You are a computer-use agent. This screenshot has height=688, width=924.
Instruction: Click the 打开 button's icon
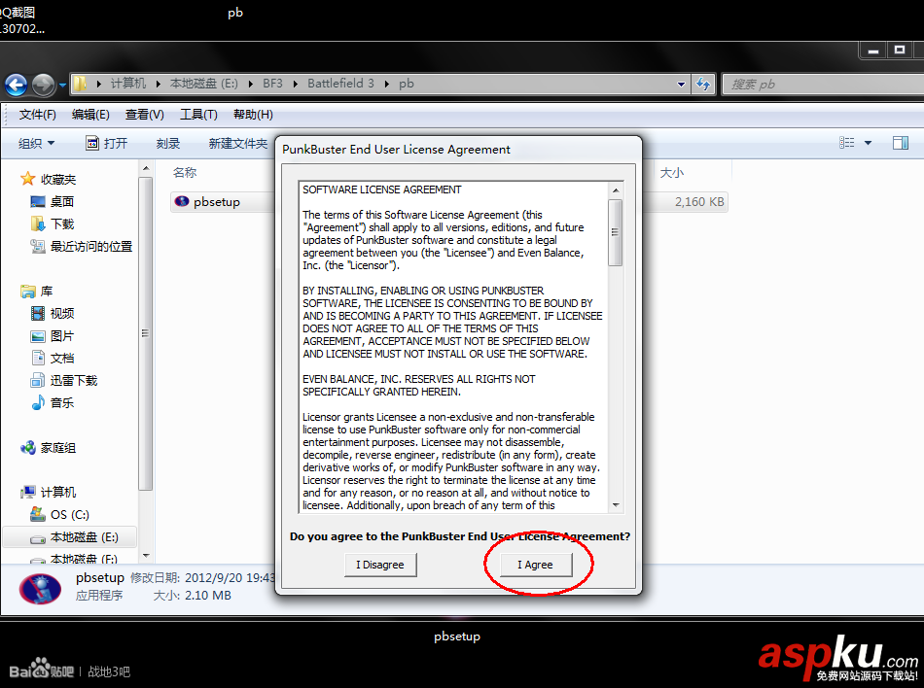point(92,143)
